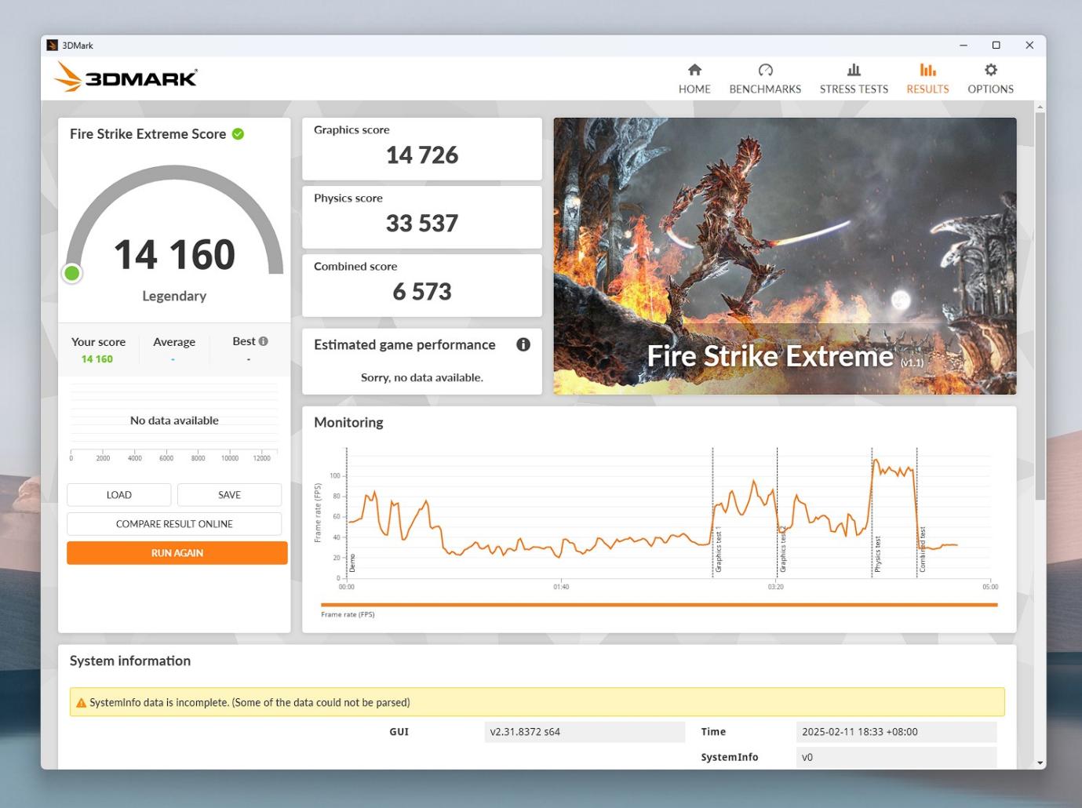Image resolution: width=1082 pixels, height=808 pixels.
Task: Click the Graphics score value 14 726
Action: click(422, 155)
